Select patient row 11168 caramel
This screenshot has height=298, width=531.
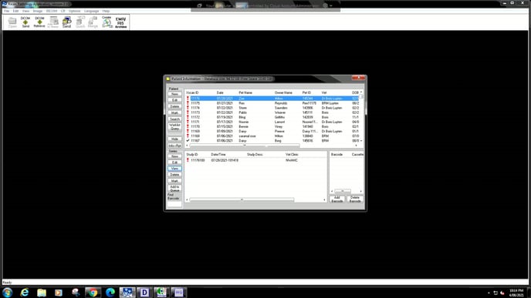(x=272, y=136)
